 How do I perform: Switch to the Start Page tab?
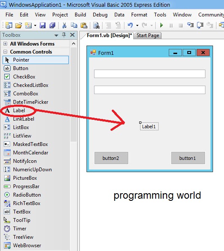[x=148, y=35]
